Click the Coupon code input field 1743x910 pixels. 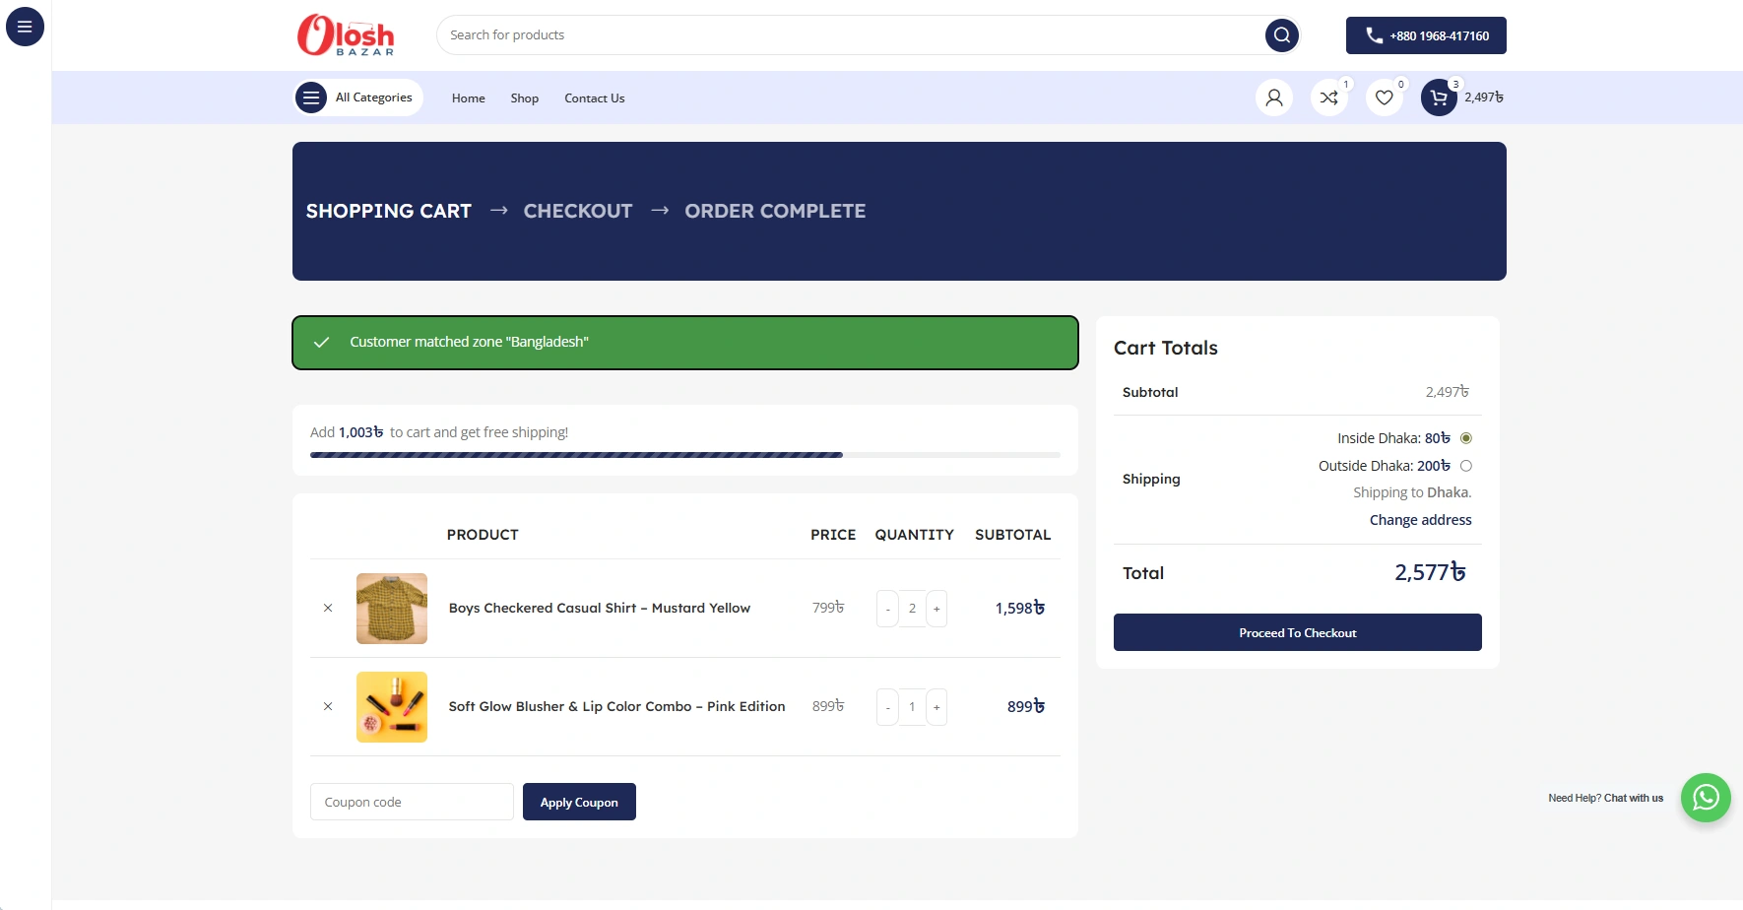(x=412, y=802)
